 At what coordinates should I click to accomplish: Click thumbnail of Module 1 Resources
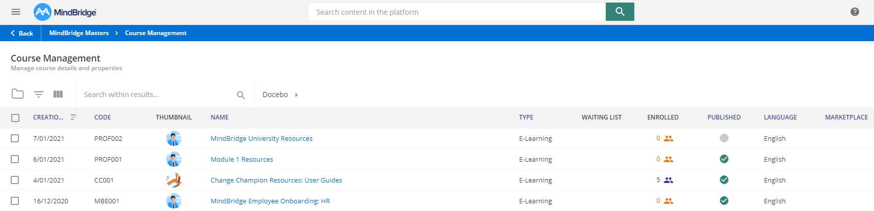coord(174,159)
